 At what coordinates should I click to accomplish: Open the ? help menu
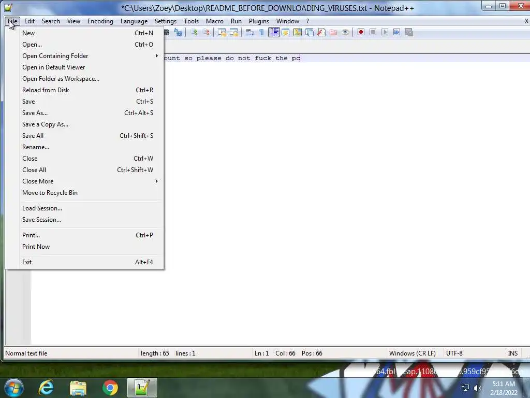307,21
